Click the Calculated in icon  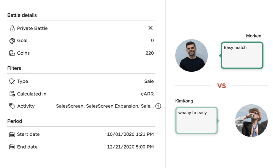tap(12, 94)
